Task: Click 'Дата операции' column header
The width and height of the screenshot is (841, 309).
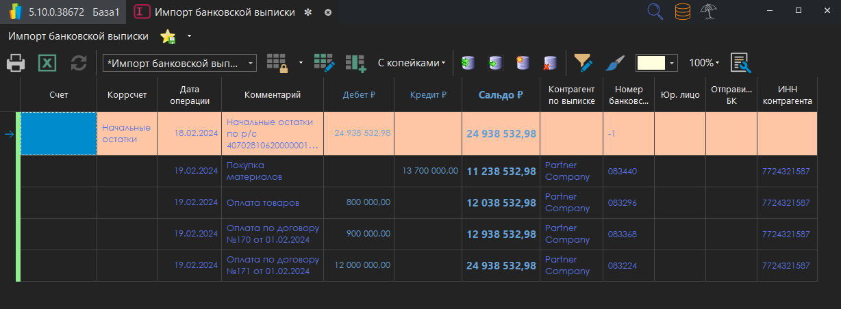Action: tap(190, 95)
